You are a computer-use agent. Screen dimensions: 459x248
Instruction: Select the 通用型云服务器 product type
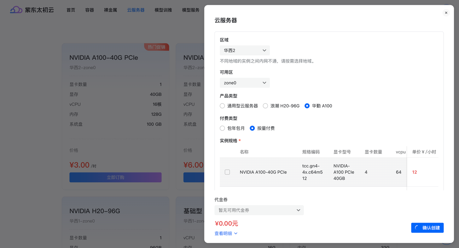pos(222,106)
